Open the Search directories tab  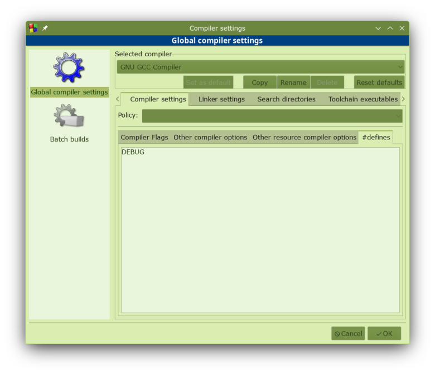[x=286, y=99]
